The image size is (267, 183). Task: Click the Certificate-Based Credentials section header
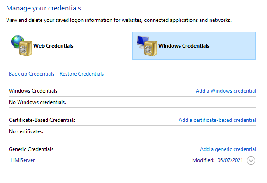(42, 120)
